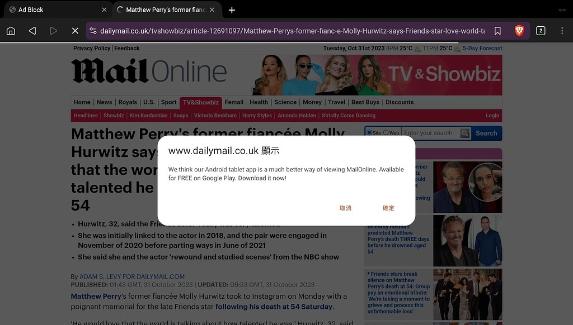Go forward with the forward arrow

(x=53, y=31)
